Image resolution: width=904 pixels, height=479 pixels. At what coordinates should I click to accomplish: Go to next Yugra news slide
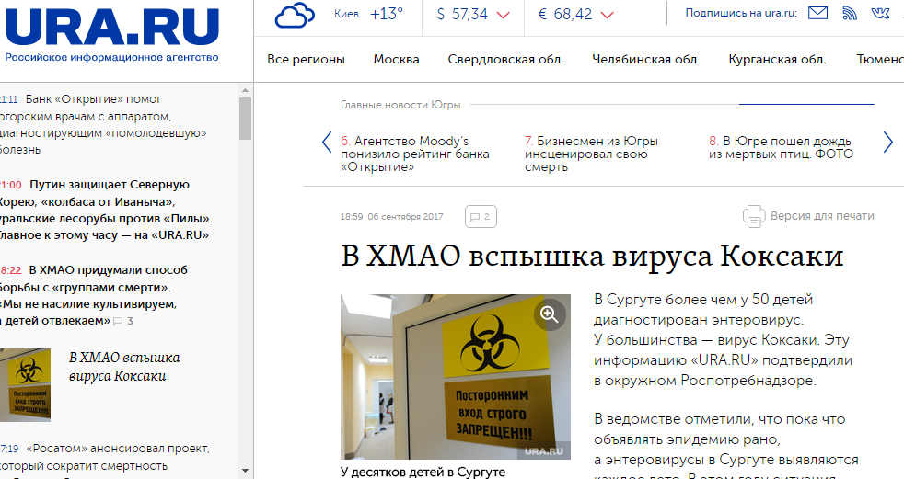[887, 143]
